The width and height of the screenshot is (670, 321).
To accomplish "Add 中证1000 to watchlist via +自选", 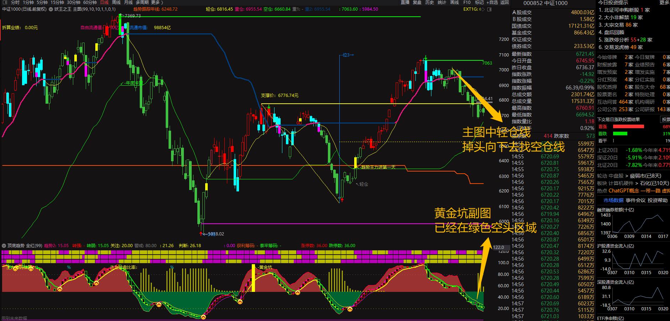I will click(492, 2).
